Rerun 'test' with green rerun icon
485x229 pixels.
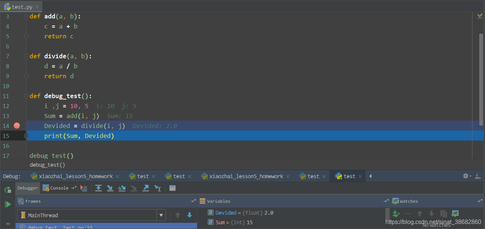8,190
